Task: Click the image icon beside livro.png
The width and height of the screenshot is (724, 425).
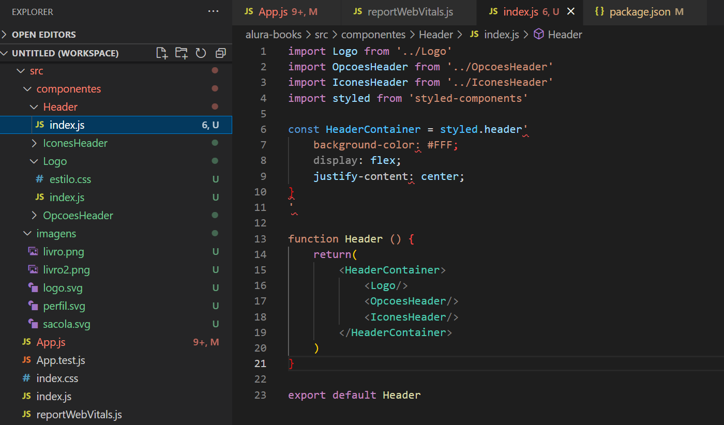Action: coord(33,252)
